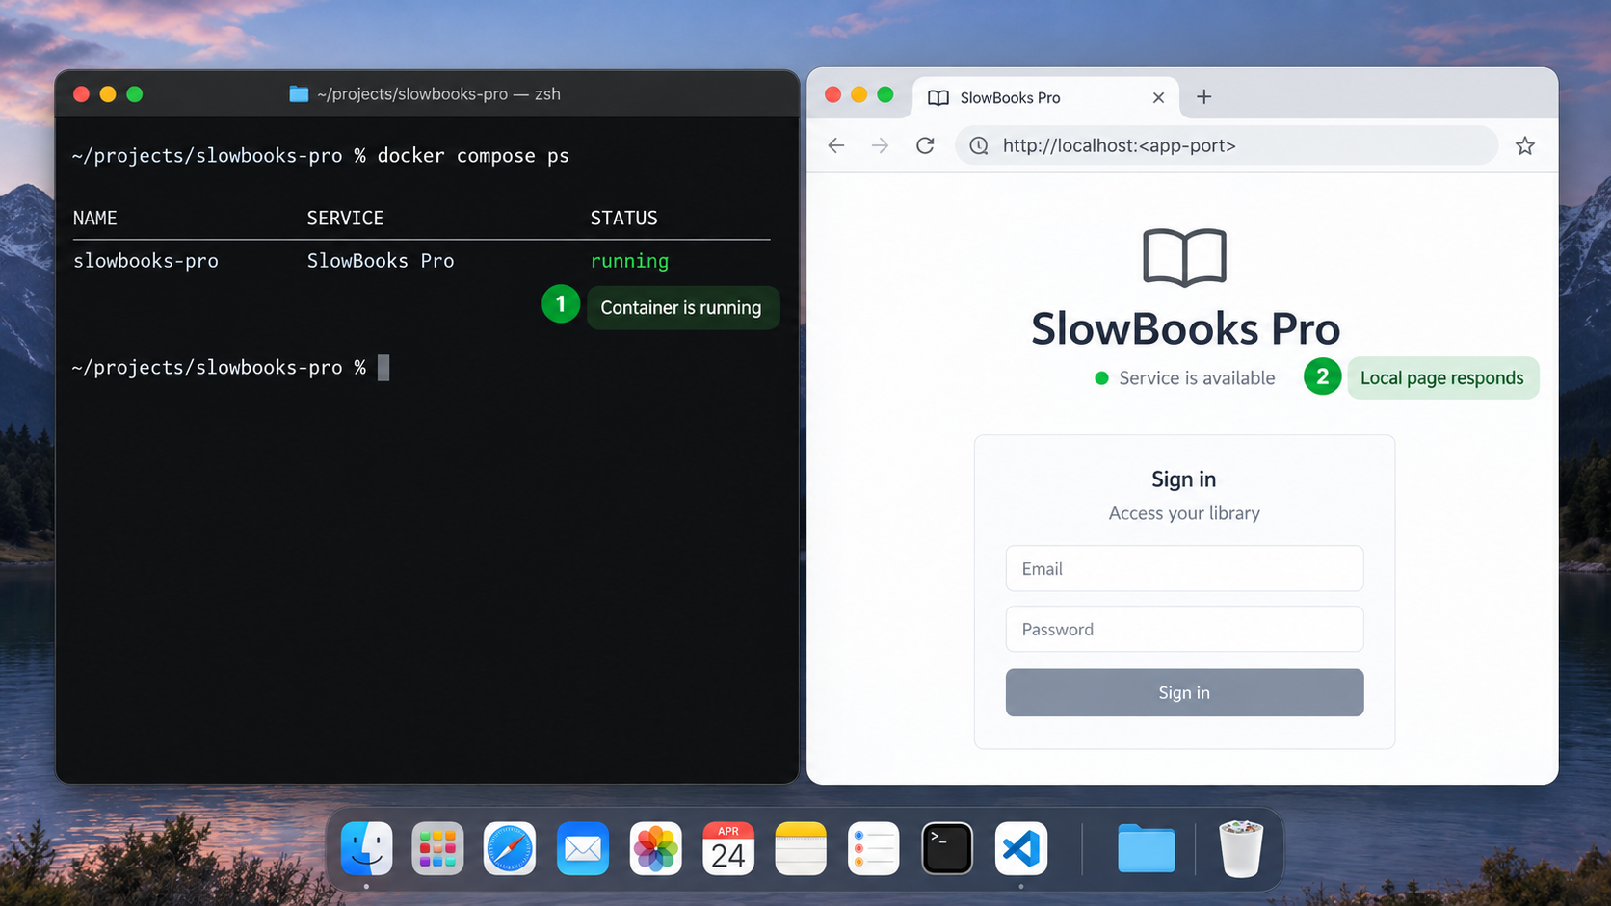
Task: Reload the SlowBooks Pro page
Action: pos(925,145)
